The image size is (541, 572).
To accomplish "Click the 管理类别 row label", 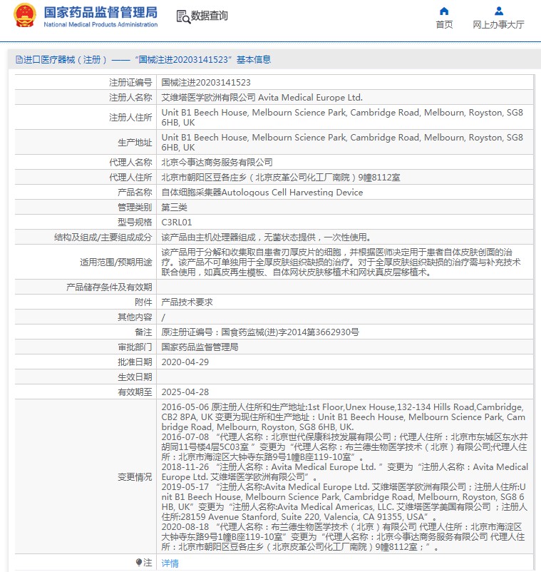I will point(135,208).
